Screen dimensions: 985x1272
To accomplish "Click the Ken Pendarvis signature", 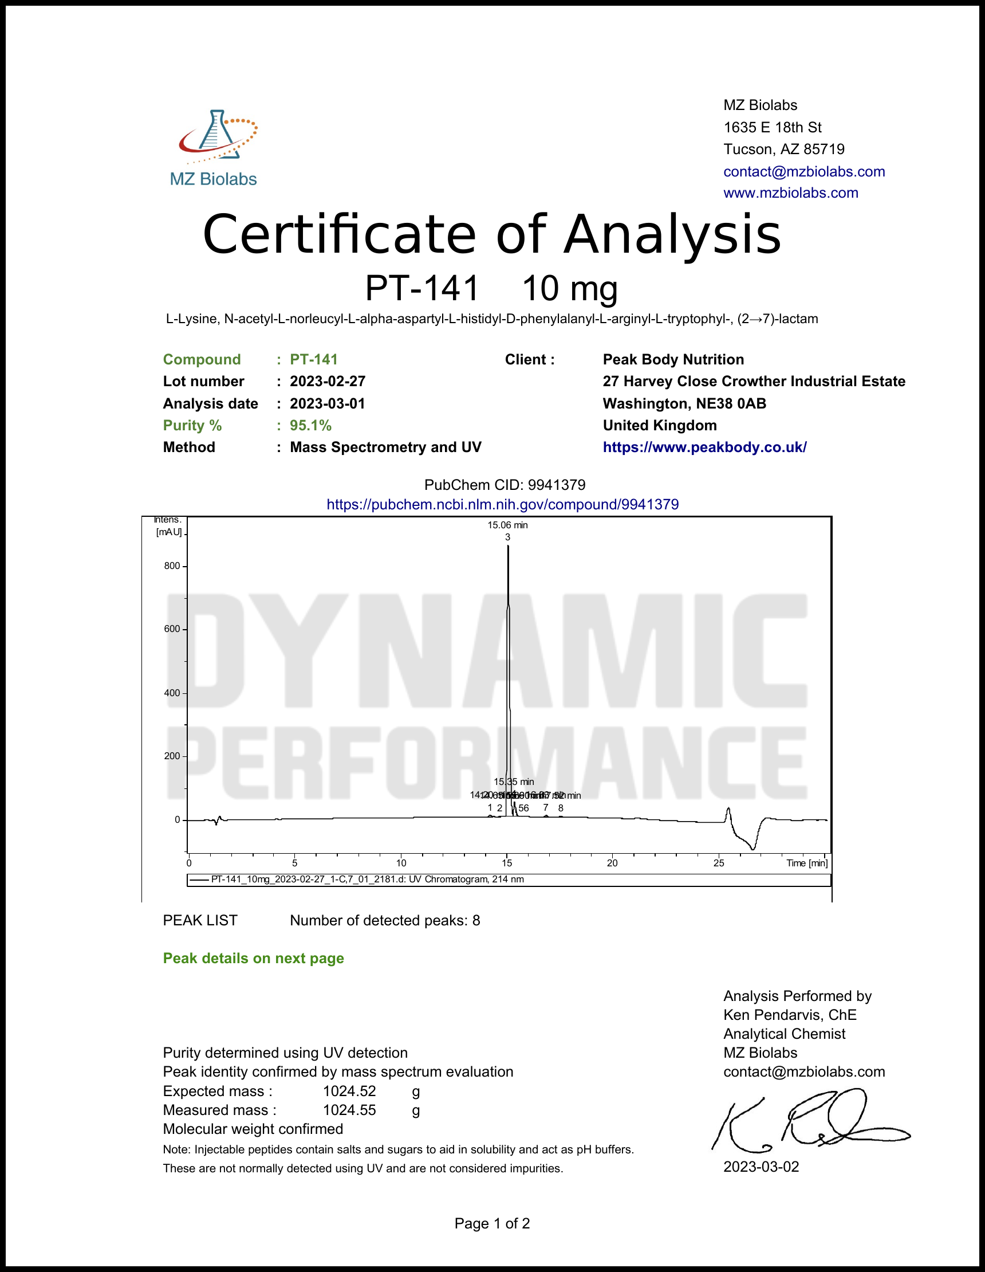I will point(809,1124).
